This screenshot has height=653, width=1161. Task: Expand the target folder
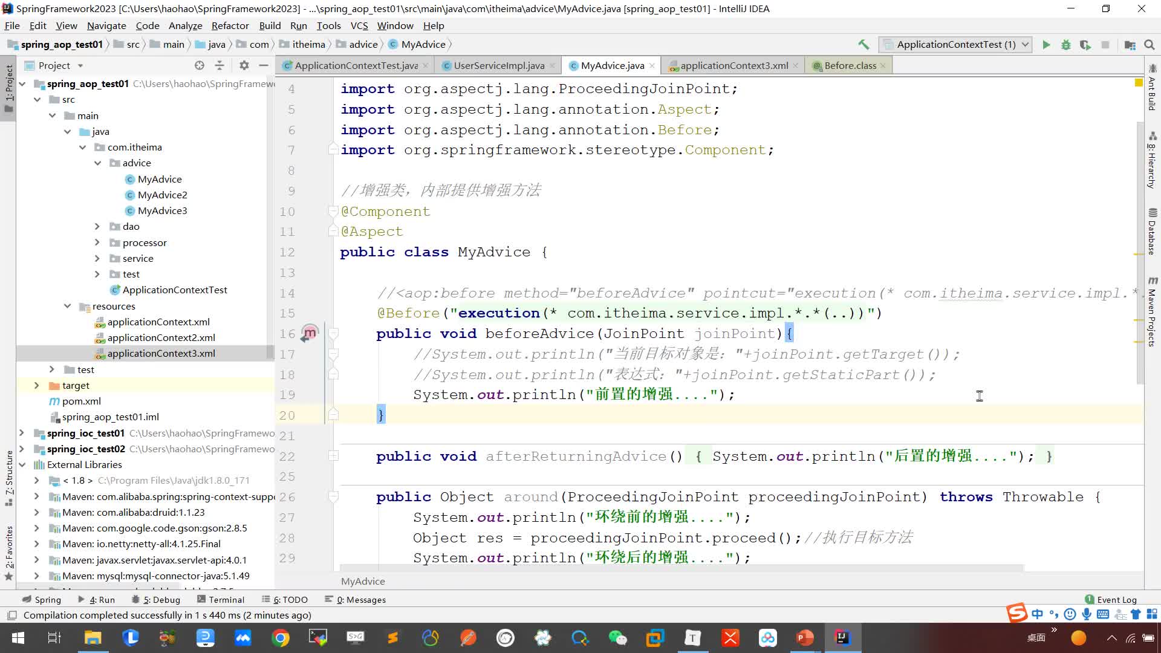(x=37, y=385)
